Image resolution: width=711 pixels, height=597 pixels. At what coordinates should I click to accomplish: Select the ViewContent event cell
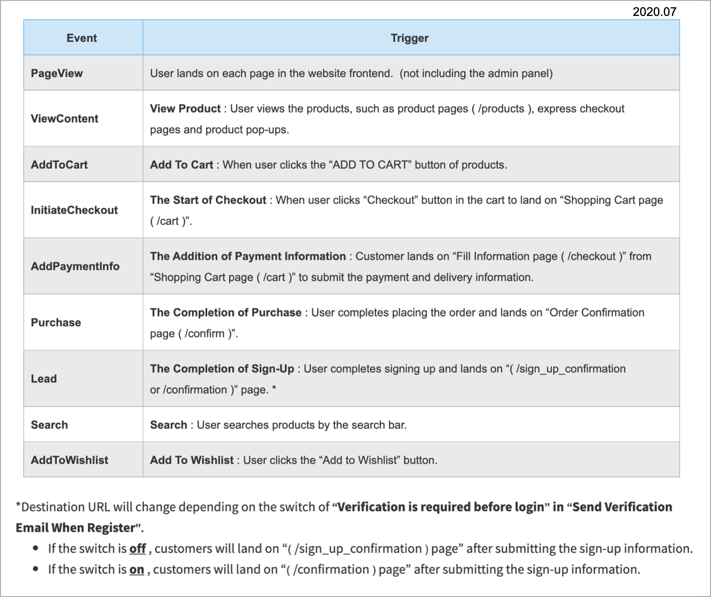[x=83, y=118]
